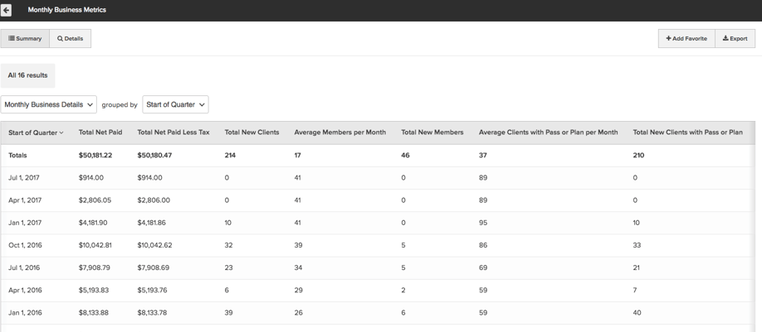The width and height of the screenshot is (762, 332).
Task: Export the report using Export button
Action: click(735, 39)
